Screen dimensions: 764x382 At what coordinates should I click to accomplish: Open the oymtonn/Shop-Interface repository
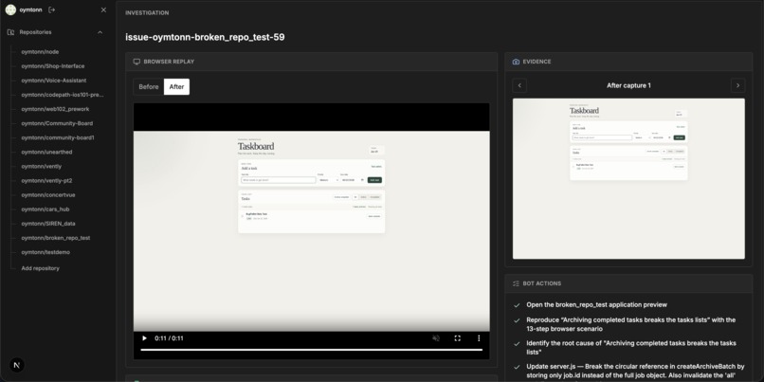[53, 66]
